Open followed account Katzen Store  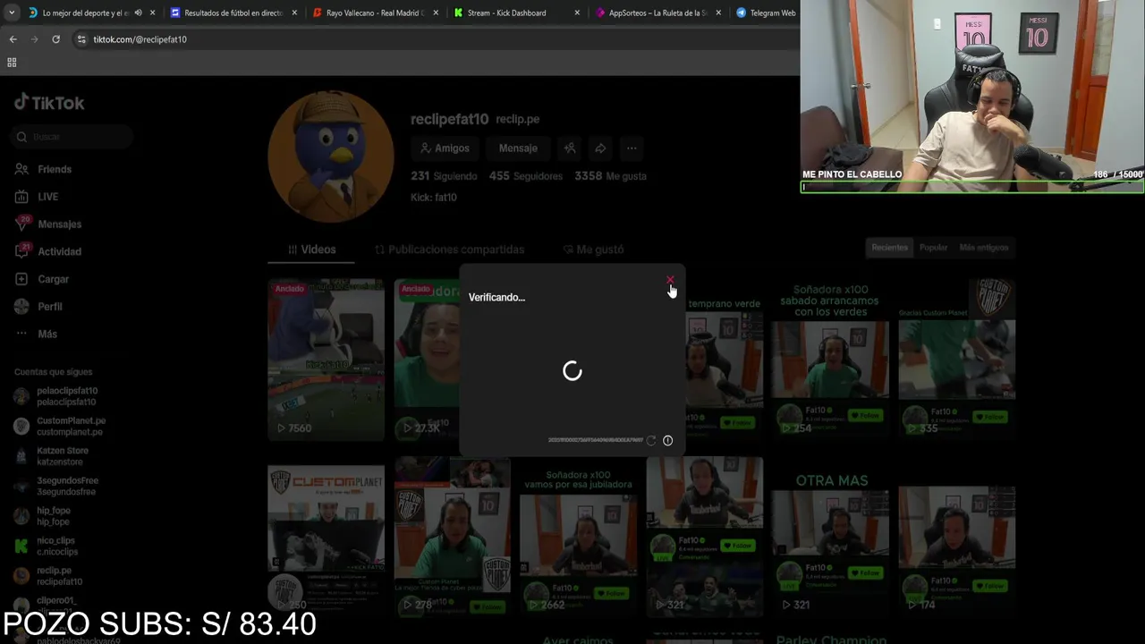pyautogui.click(x=52, y=456)
